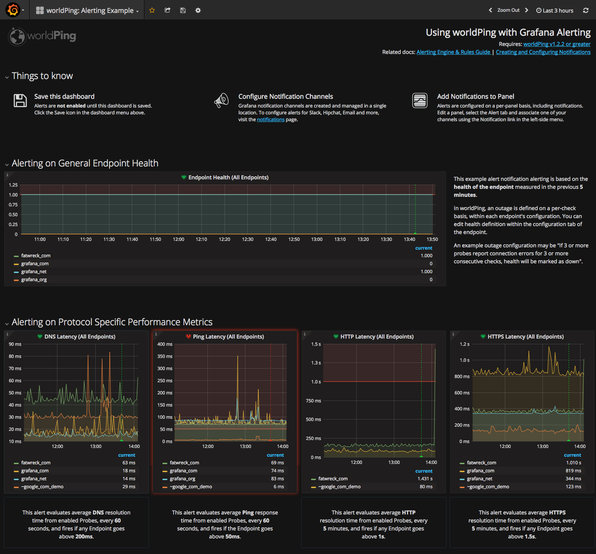Click Zoom Out time range button
This screenshot has width=596, height=554.
(508, 10)
